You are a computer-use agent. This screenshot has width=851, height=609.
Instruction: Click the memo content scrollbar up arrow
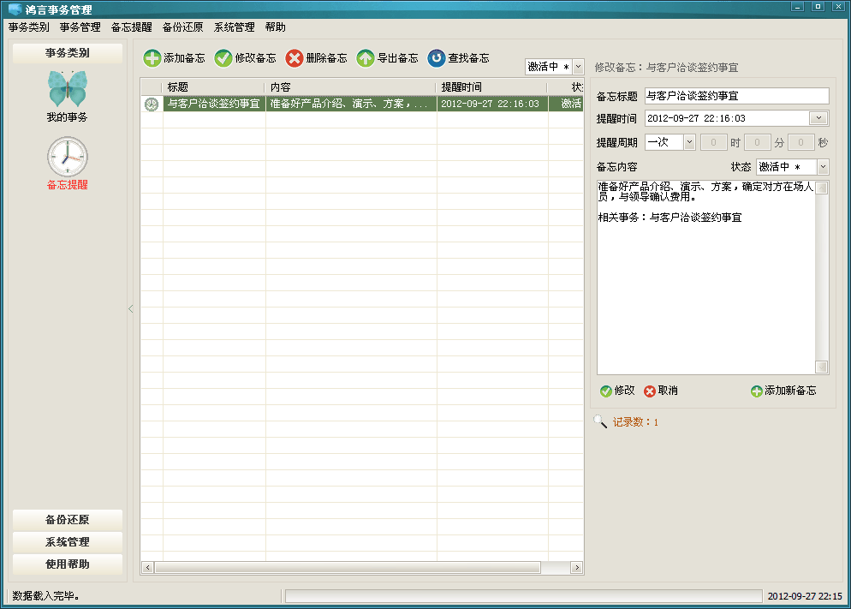822,188
